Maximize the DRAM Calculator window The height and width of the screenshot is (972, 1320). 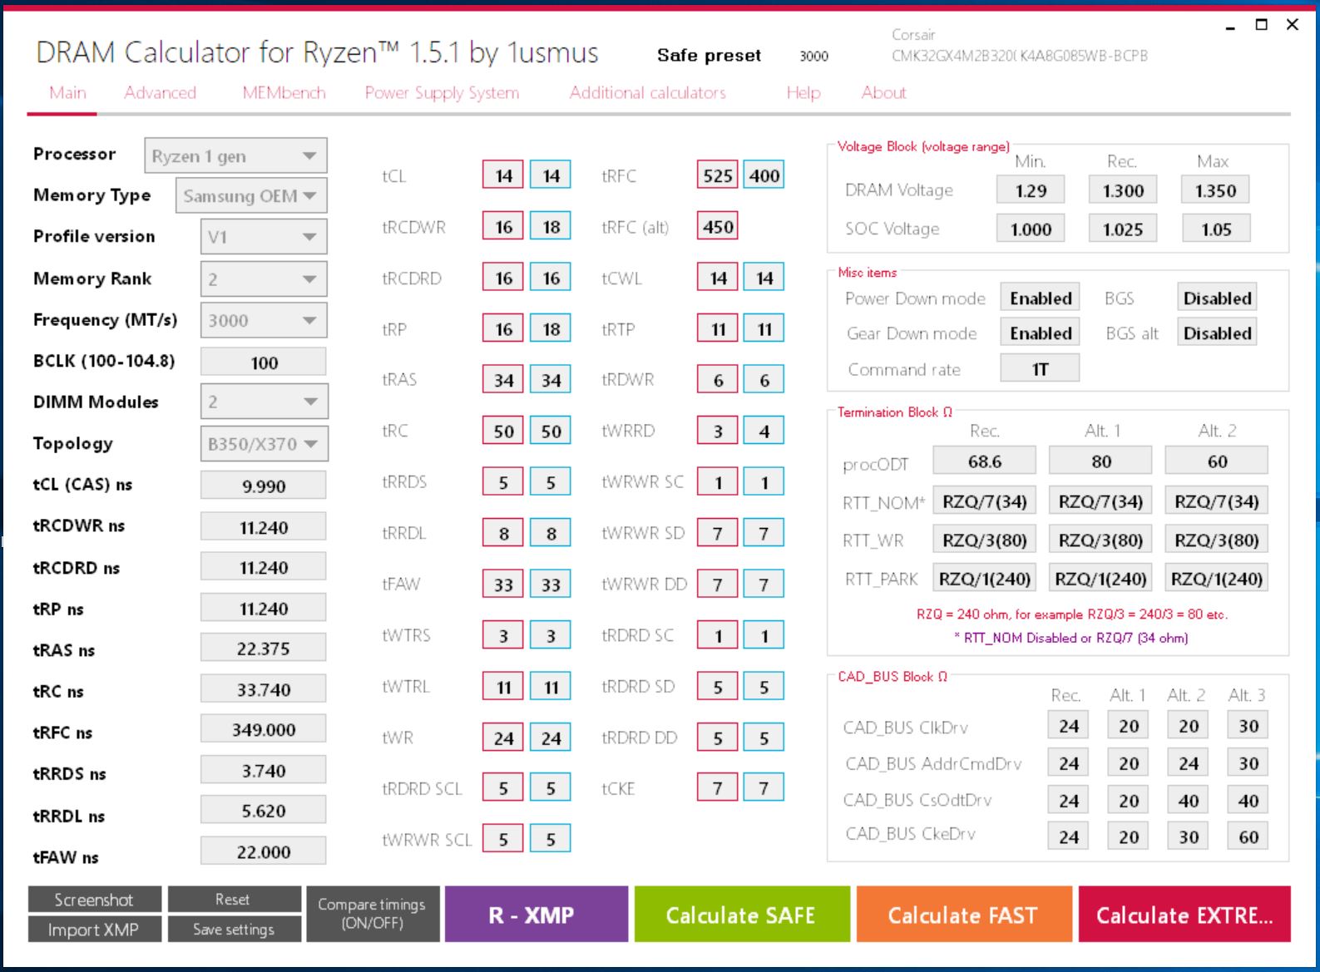[1261, 25]
